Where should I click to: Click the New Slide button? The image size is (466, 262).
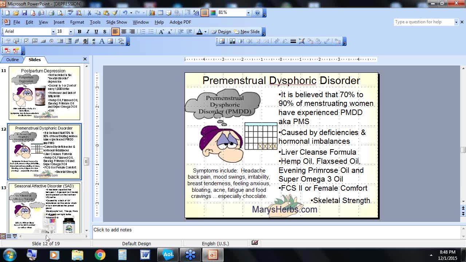pos(247,32)
